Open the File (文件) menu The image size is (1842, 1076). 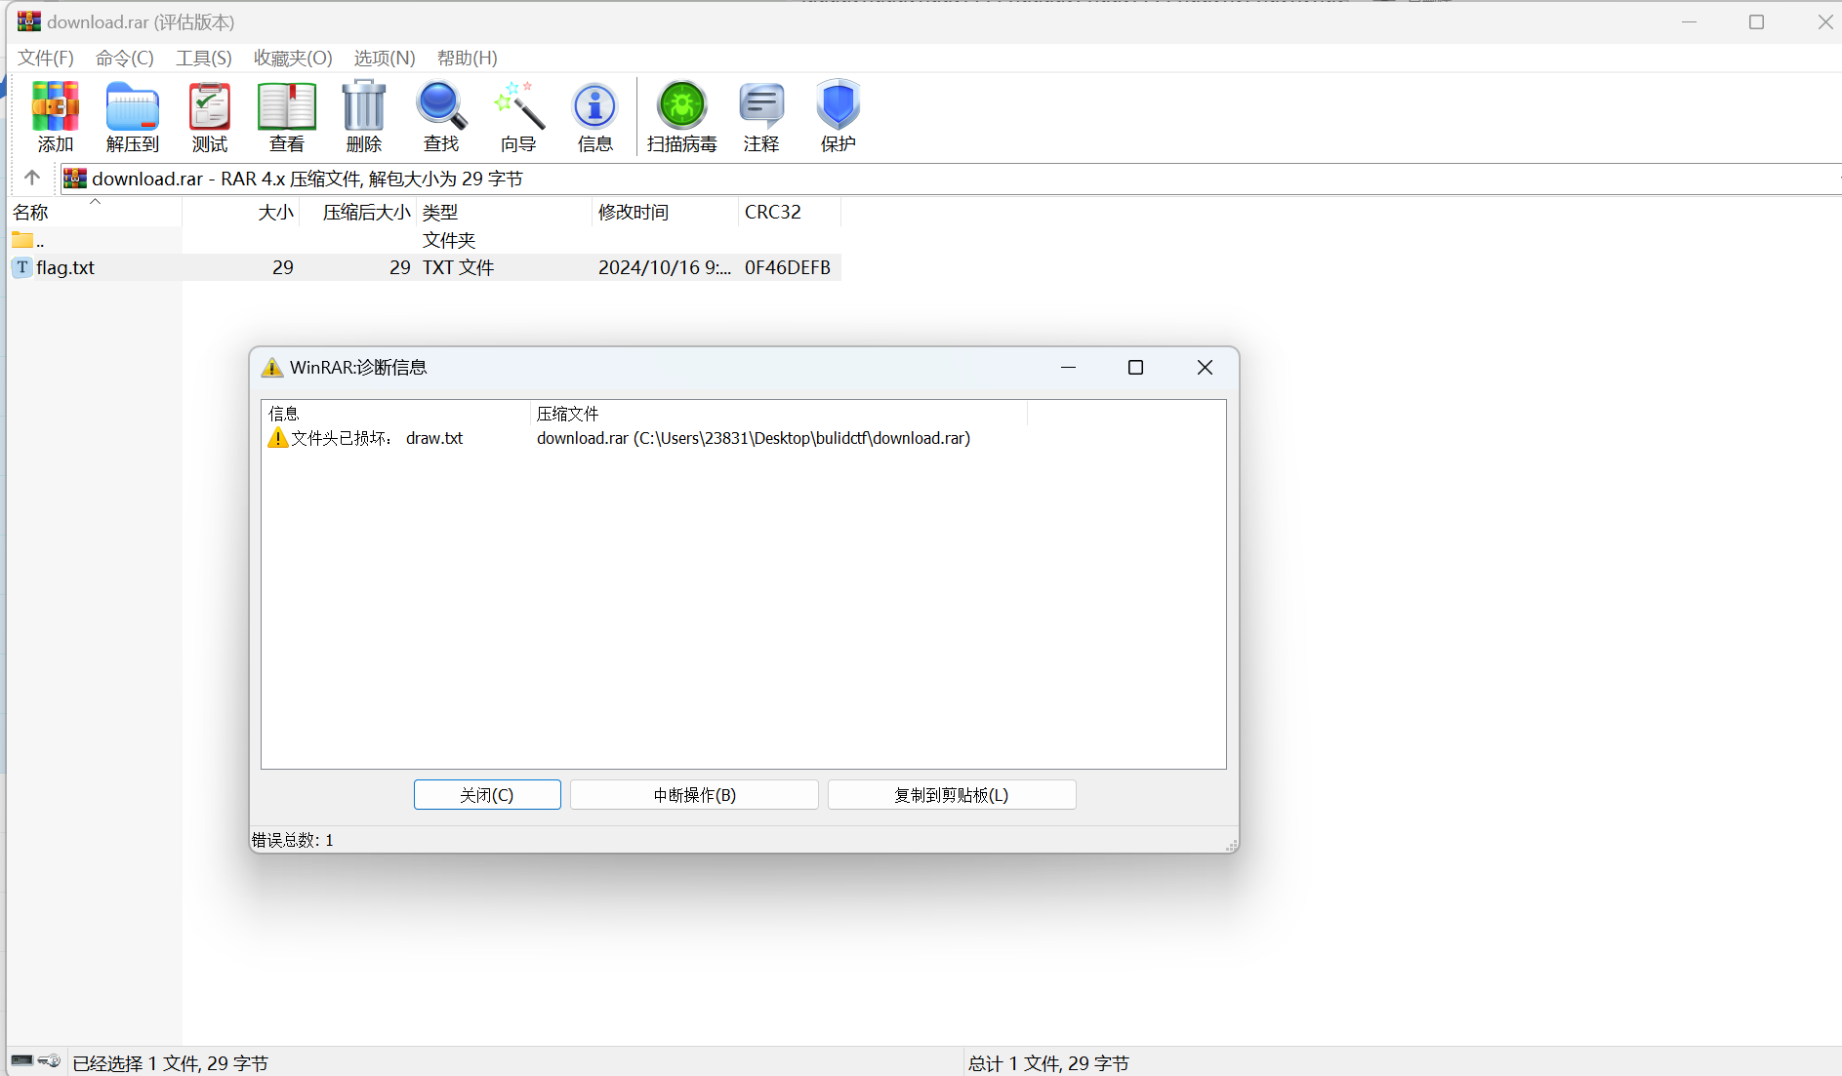tap(46, 58)
